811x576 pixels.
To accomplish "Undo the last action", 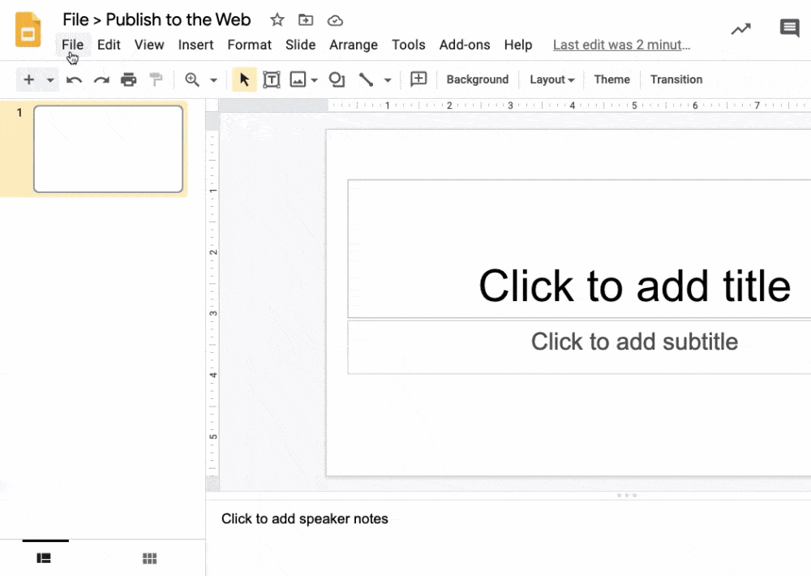I will point(74,80).
